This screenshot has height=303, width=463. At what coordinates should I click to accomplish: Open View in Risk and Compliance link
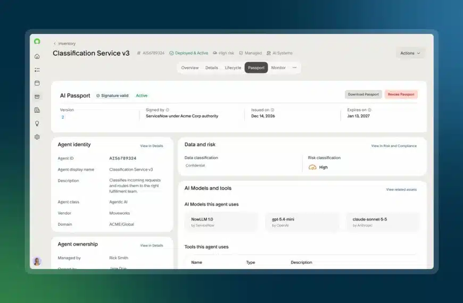(394, 146)
